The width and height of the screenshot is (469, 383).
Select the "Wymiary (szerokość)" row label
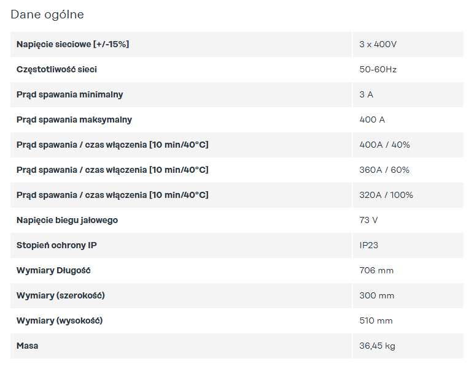pos(60,295)
